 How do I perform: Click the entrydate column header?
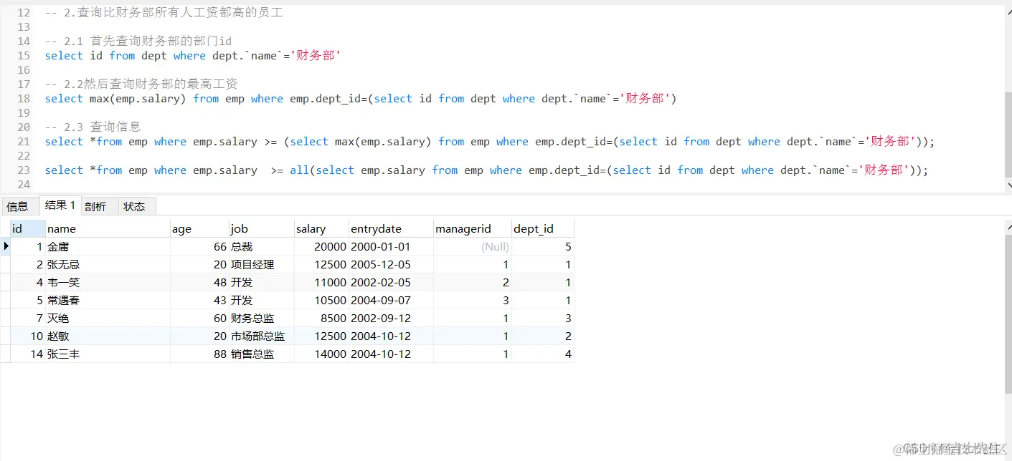tap(391, 228)
